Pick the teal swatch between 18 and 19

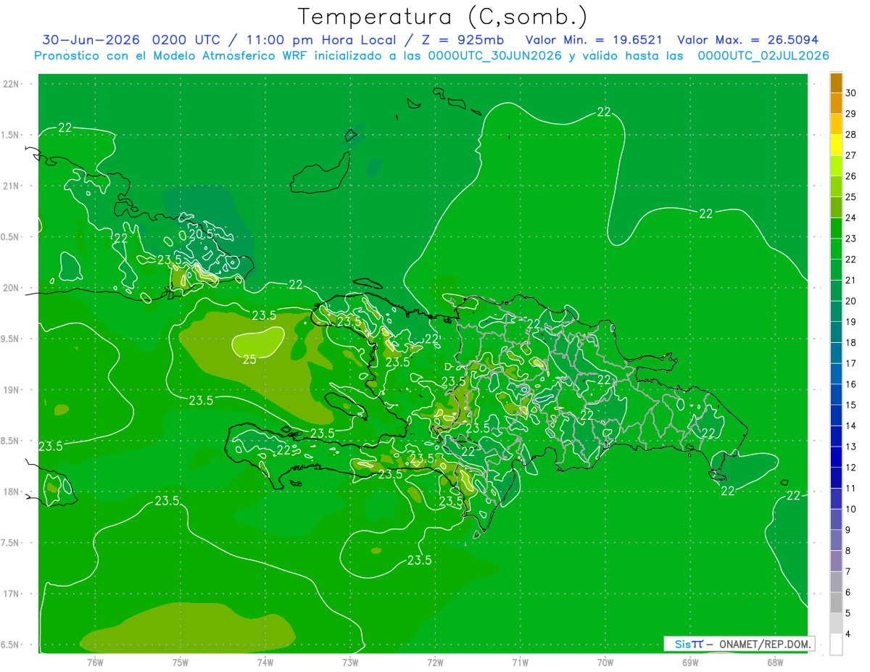[x=836, y=332]
